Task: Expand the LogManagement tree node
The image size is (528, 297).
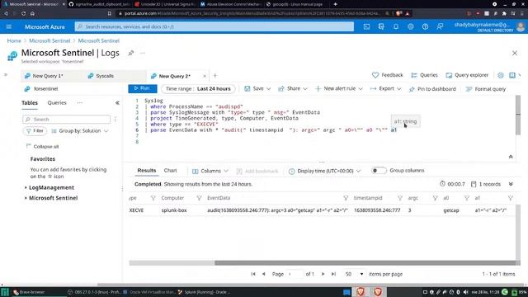Action: click(x=26, y=187)
